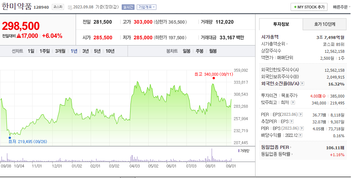Expand the 기업개요 dropdown

tap(147, 7)
